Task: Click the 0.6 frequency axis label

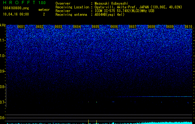Action: coord(2,118)
